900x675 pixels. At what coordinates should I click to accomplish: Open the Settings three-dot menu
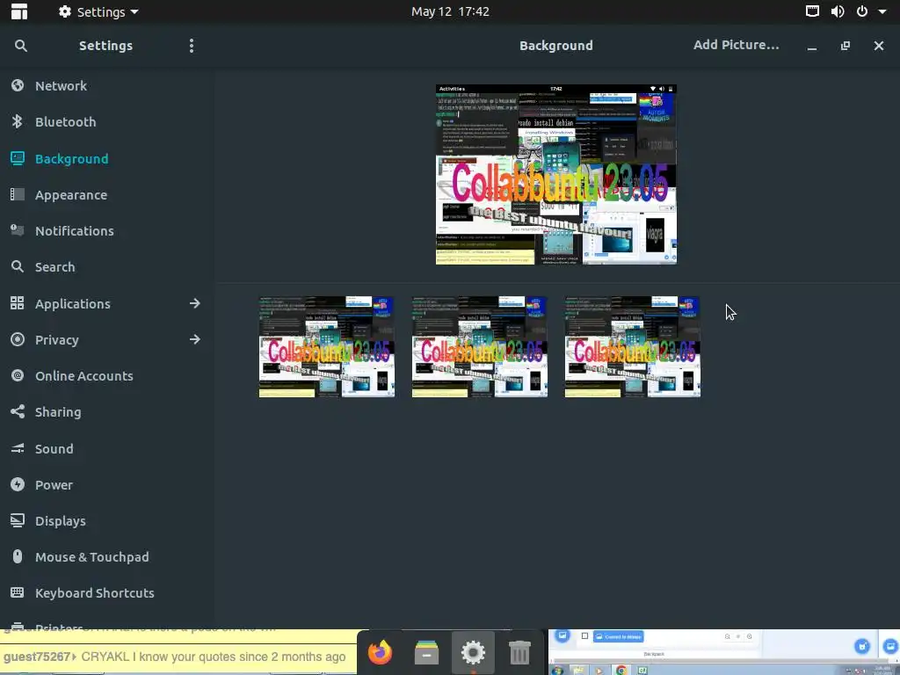point(192,46)
